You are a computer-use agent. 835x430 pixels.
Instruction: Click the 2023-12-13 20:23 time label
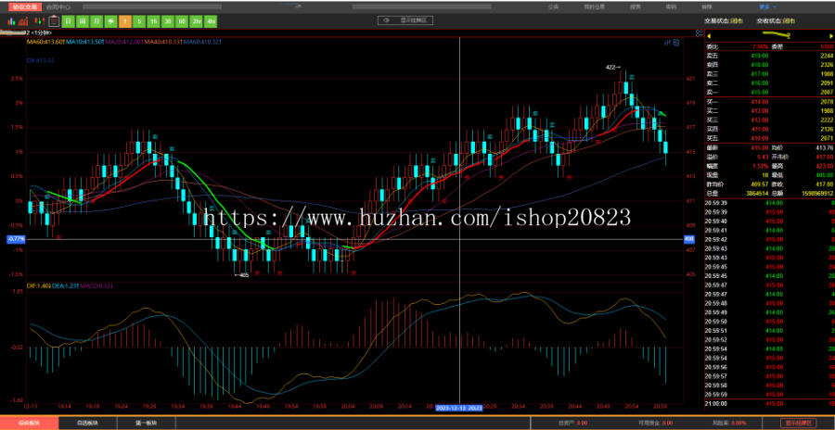(459, 408)
